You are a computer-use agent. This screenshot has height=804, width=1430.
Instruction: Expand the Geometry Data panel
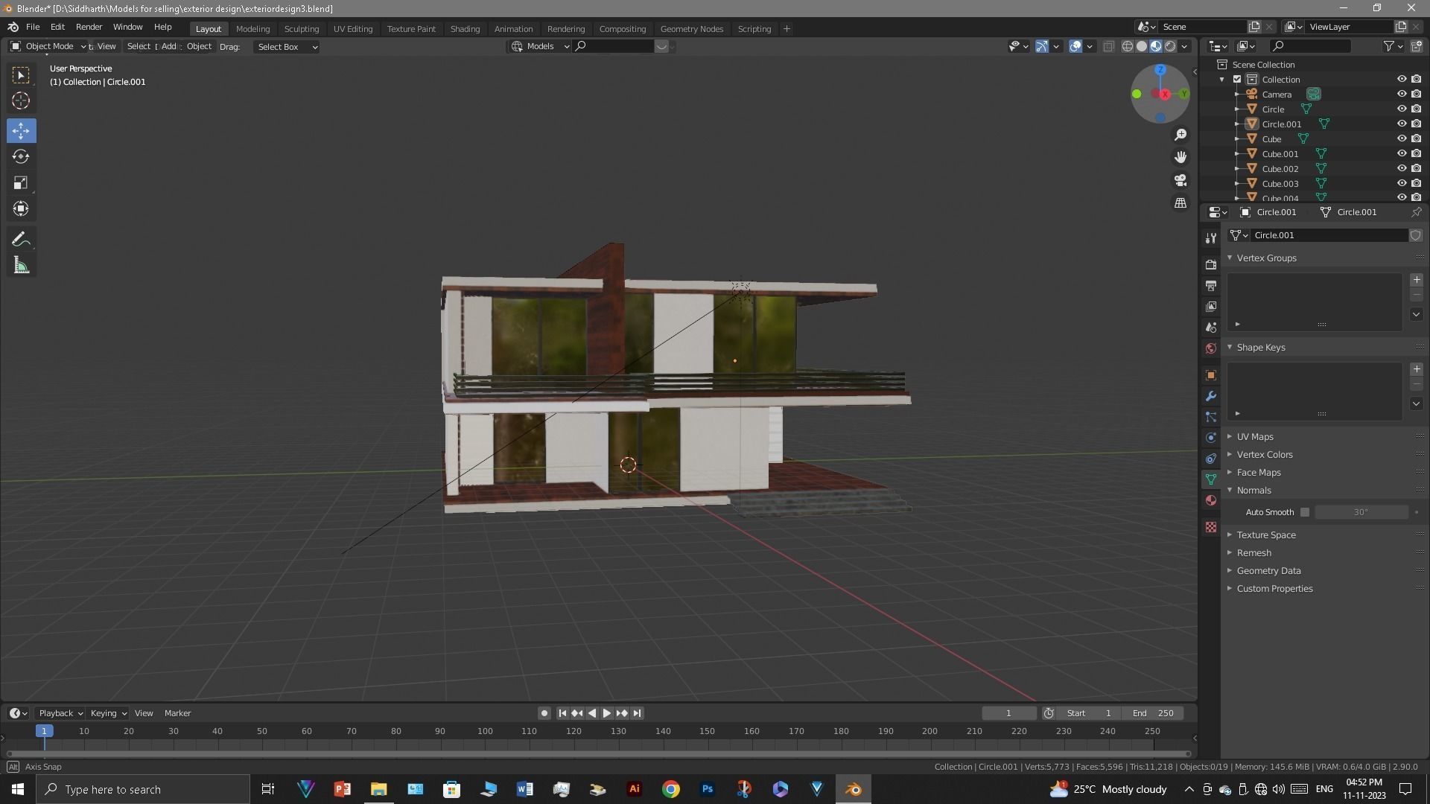coord(1268,571)
